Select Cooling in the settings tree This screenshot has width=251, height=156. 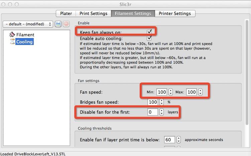pyautogui.click(x=24, y=42)
